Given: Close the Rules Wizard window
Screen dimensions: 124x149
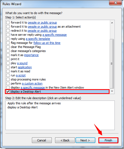Looking at the screenshot, I should coord(115,3).
